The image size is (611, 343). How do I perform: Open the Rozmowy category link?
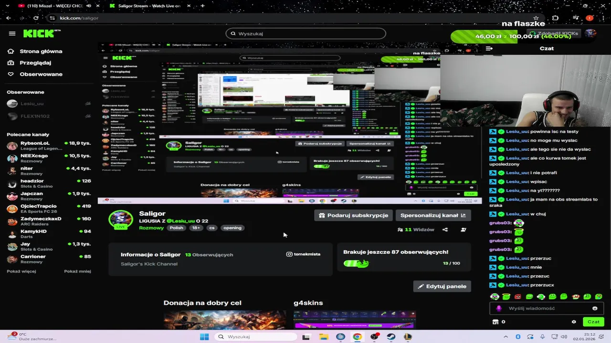(x=151, y=228)
